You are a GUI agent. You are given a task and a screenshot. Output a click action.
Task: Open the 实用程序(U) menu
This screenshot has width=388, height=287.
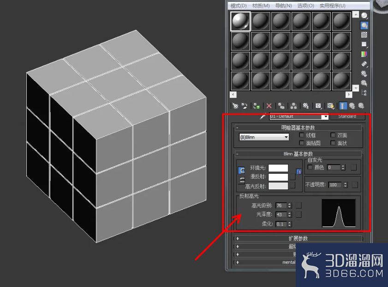tap(332, 6)
